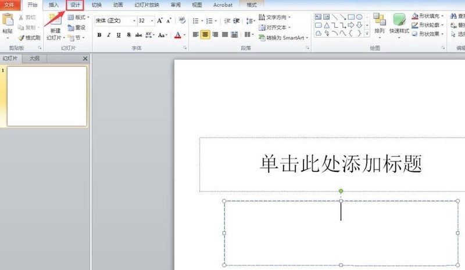Open 形状效果 (Shape Effects) menu
Viewport: 465px width, 270px height.
(x=428, y=34)
